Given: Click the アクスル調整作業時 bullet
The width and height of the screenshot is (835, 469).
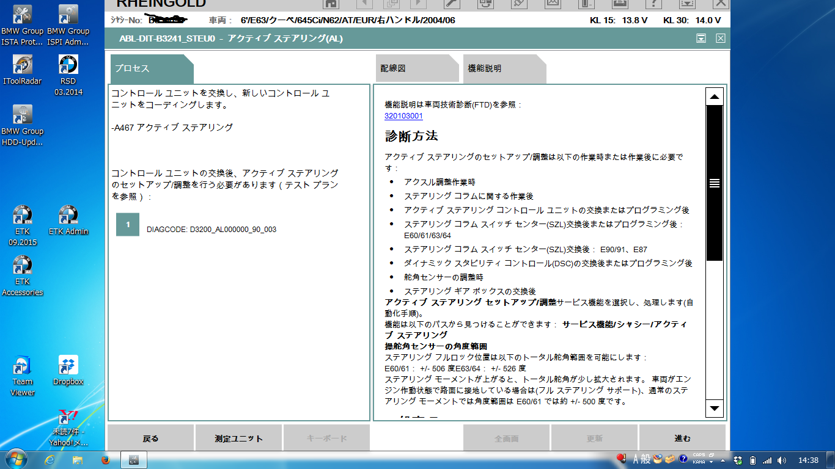Looking at the screenshot, I should click(440, 182).
